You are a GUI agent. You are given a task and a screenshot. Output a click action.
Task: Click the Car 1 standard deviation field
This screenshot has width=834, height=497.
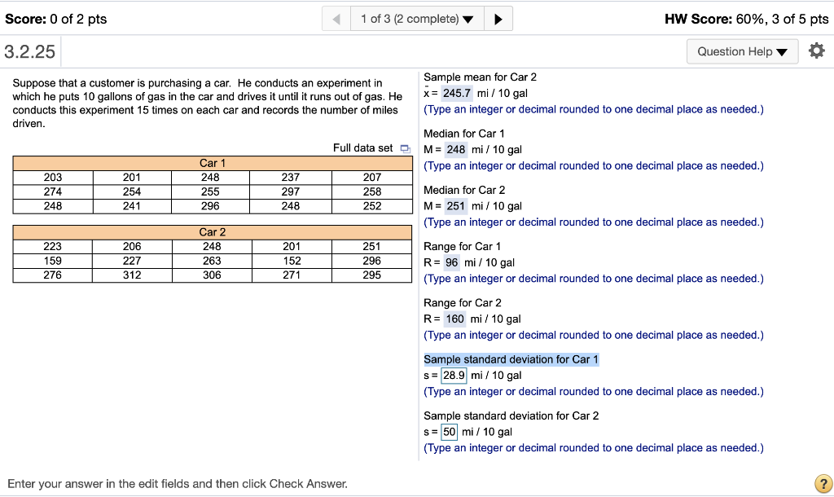454,375
